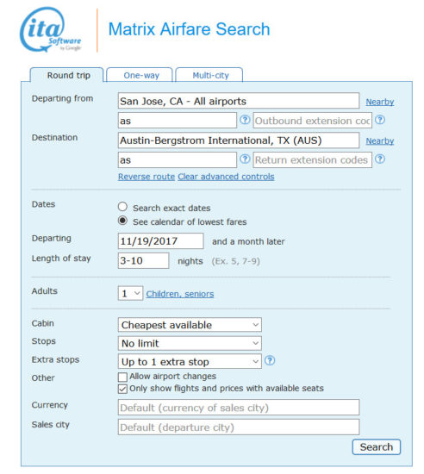Uncheck Only show flights with available seats
The height and width of the screenshot is (474, 424).
coord(122,389)
